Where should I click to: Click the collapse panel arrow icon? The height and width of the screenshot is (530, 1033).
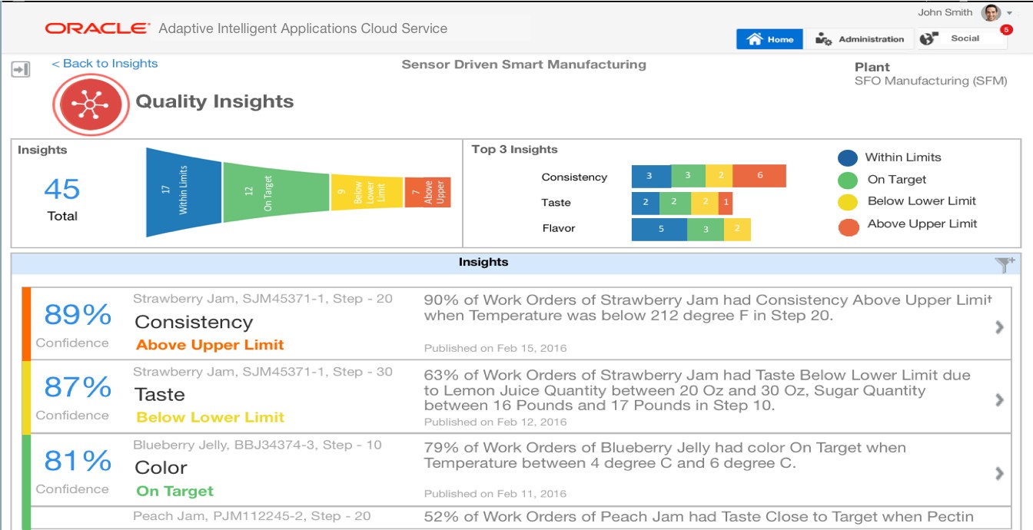[21, 68]
